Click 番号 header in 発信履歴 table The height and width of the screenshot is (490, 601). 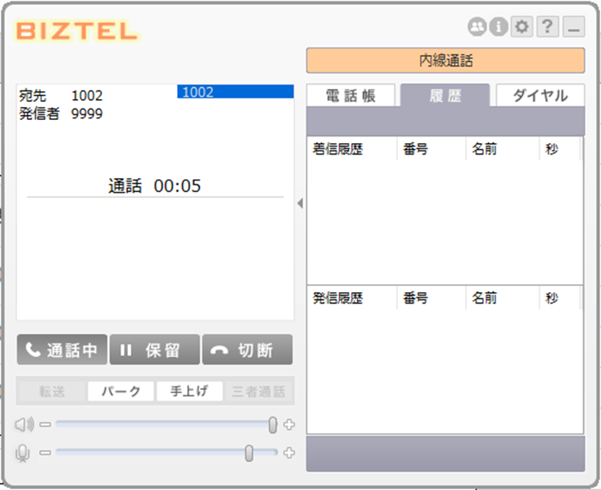click(432, 298)
